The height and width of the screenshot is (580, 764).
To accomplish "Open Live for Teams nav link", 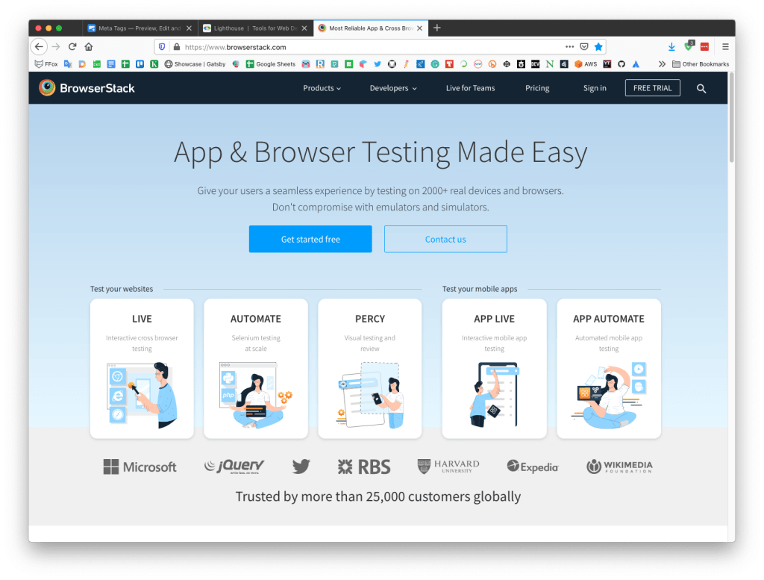I will [470, 88].
